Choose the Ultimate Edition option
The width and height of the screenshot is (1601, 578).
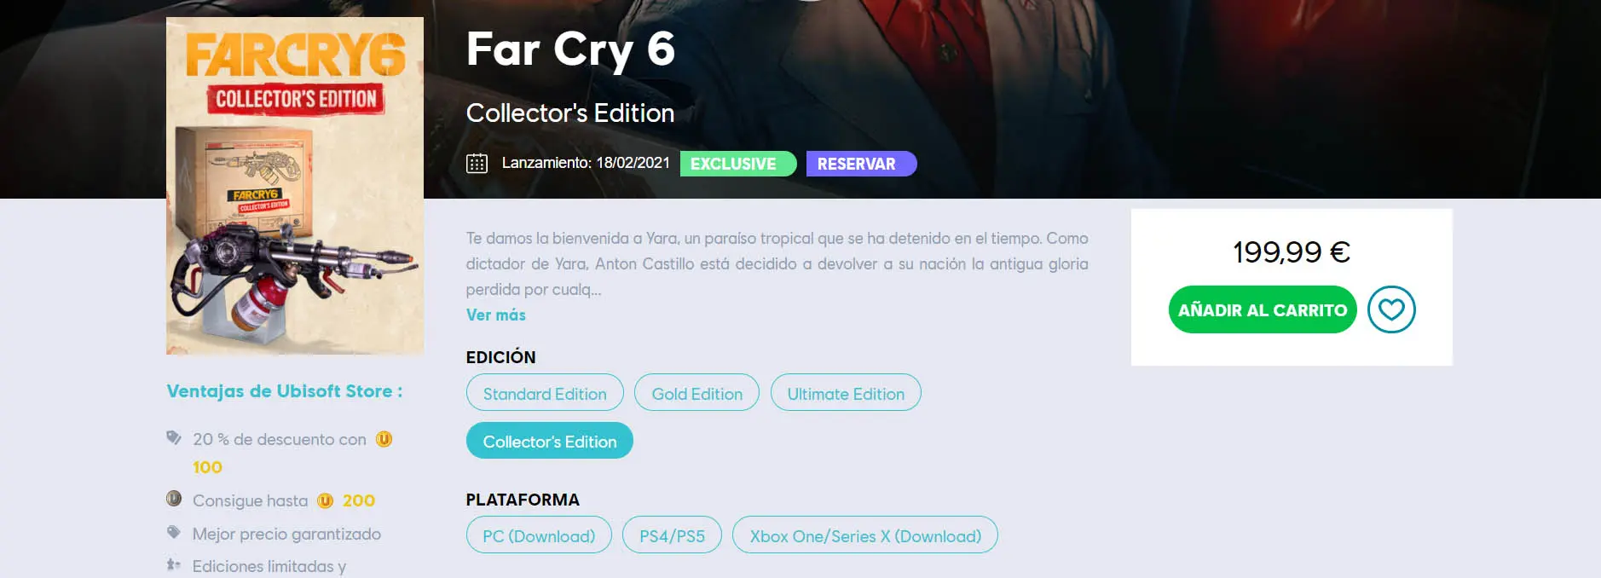(x=846, y=393)
